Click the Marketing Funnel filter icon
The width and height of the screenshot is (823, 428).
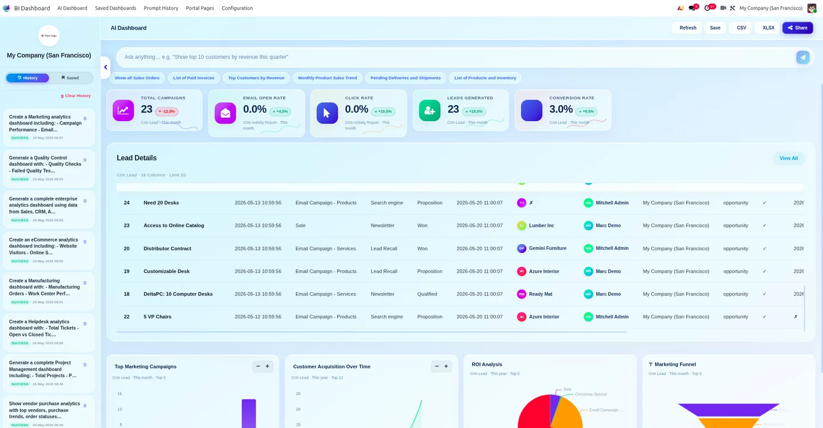651,364
